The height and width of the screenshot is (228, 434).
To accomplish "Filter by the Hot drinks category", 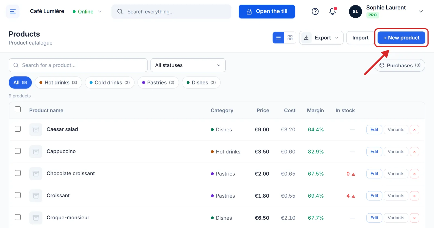I will pos(58,83).
